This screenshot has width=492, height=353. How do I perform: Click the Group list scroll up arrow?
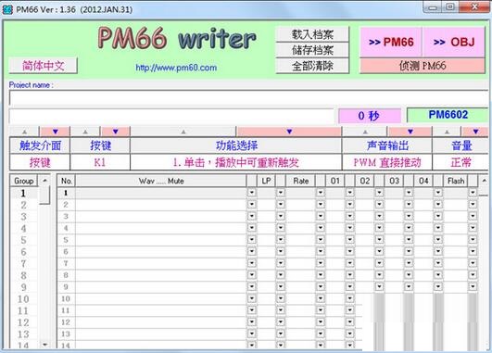point(44,181)
